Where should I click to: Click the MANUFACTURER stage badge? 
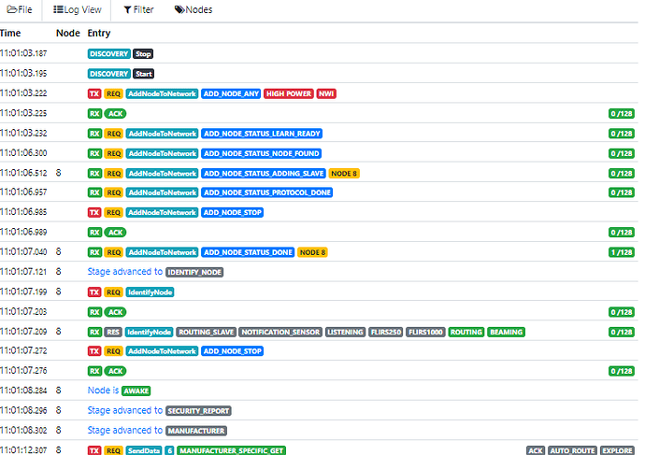[x=196, y=431]
